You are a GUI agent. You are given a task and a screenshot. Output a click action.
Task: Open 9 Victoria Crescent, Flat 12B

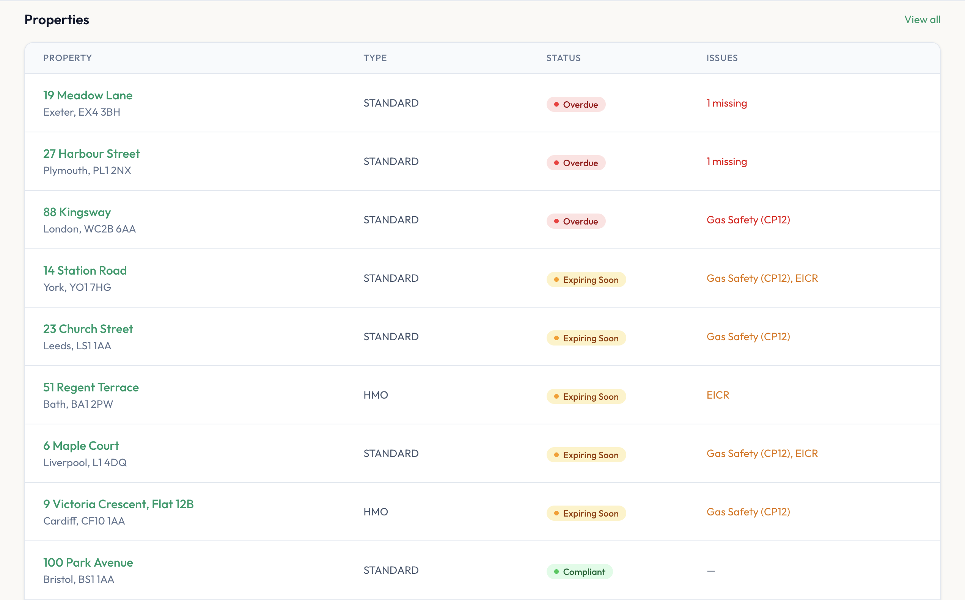pyautogui.click(x=118, y=504)
